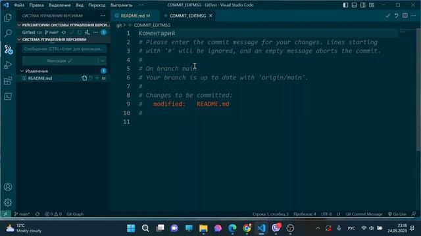Open the Вид menu

[80, 5]
